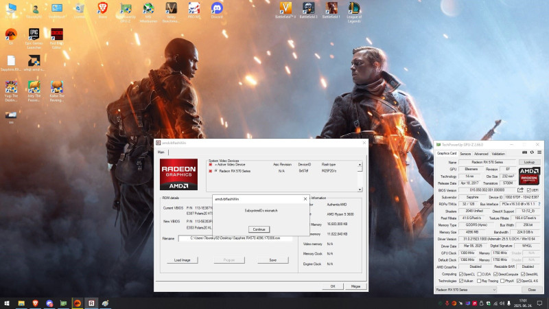
Task: Switch to the Advanced tab in GPU-Z
Action: 481,154
